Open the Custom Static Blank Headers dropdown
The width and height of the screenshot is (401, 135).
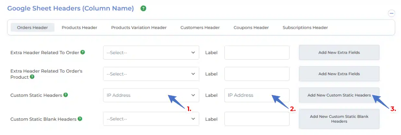point(151,119)
